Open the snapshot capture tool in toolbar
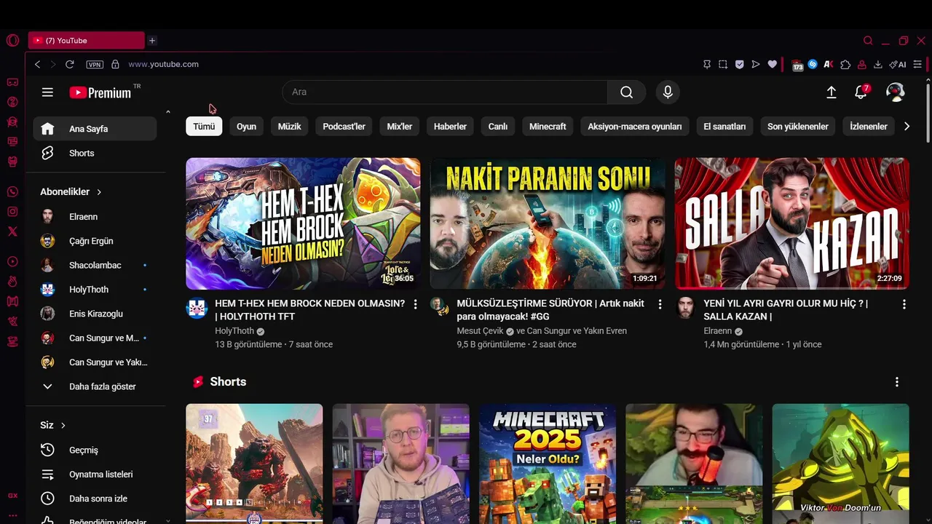This screenshot has width=932, height=524. (723, 64)
